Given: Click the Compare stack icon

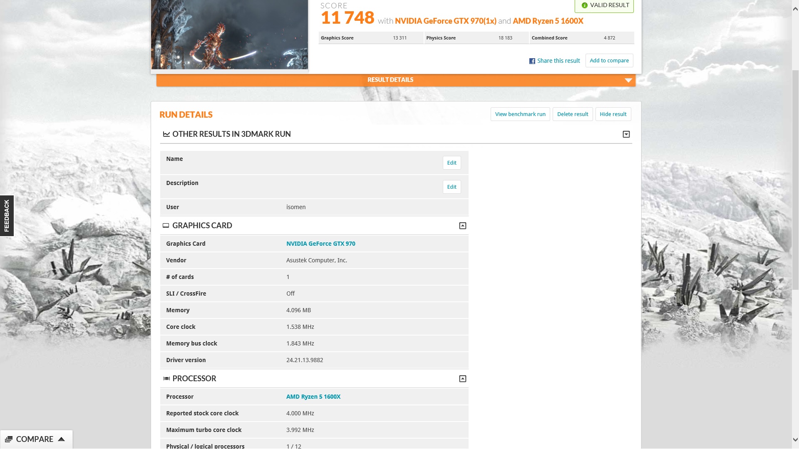Looking at the screenshot, I should [x=9, y=439].
